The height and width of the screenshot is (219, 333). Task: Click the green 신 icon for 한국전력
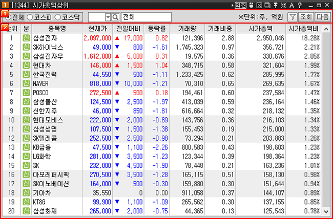26,75
